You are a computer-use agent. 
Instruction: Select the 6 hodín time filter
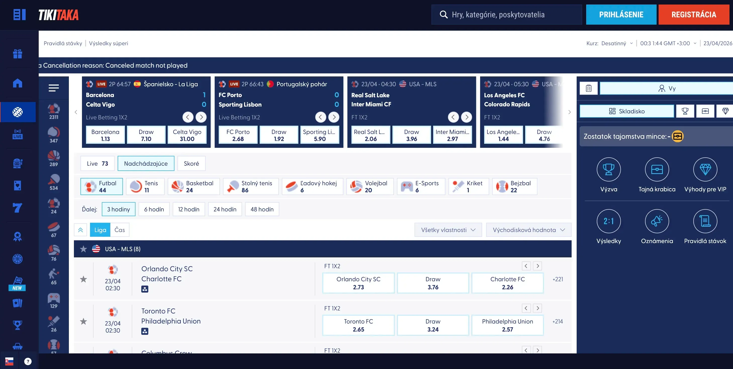coord(154,209)
